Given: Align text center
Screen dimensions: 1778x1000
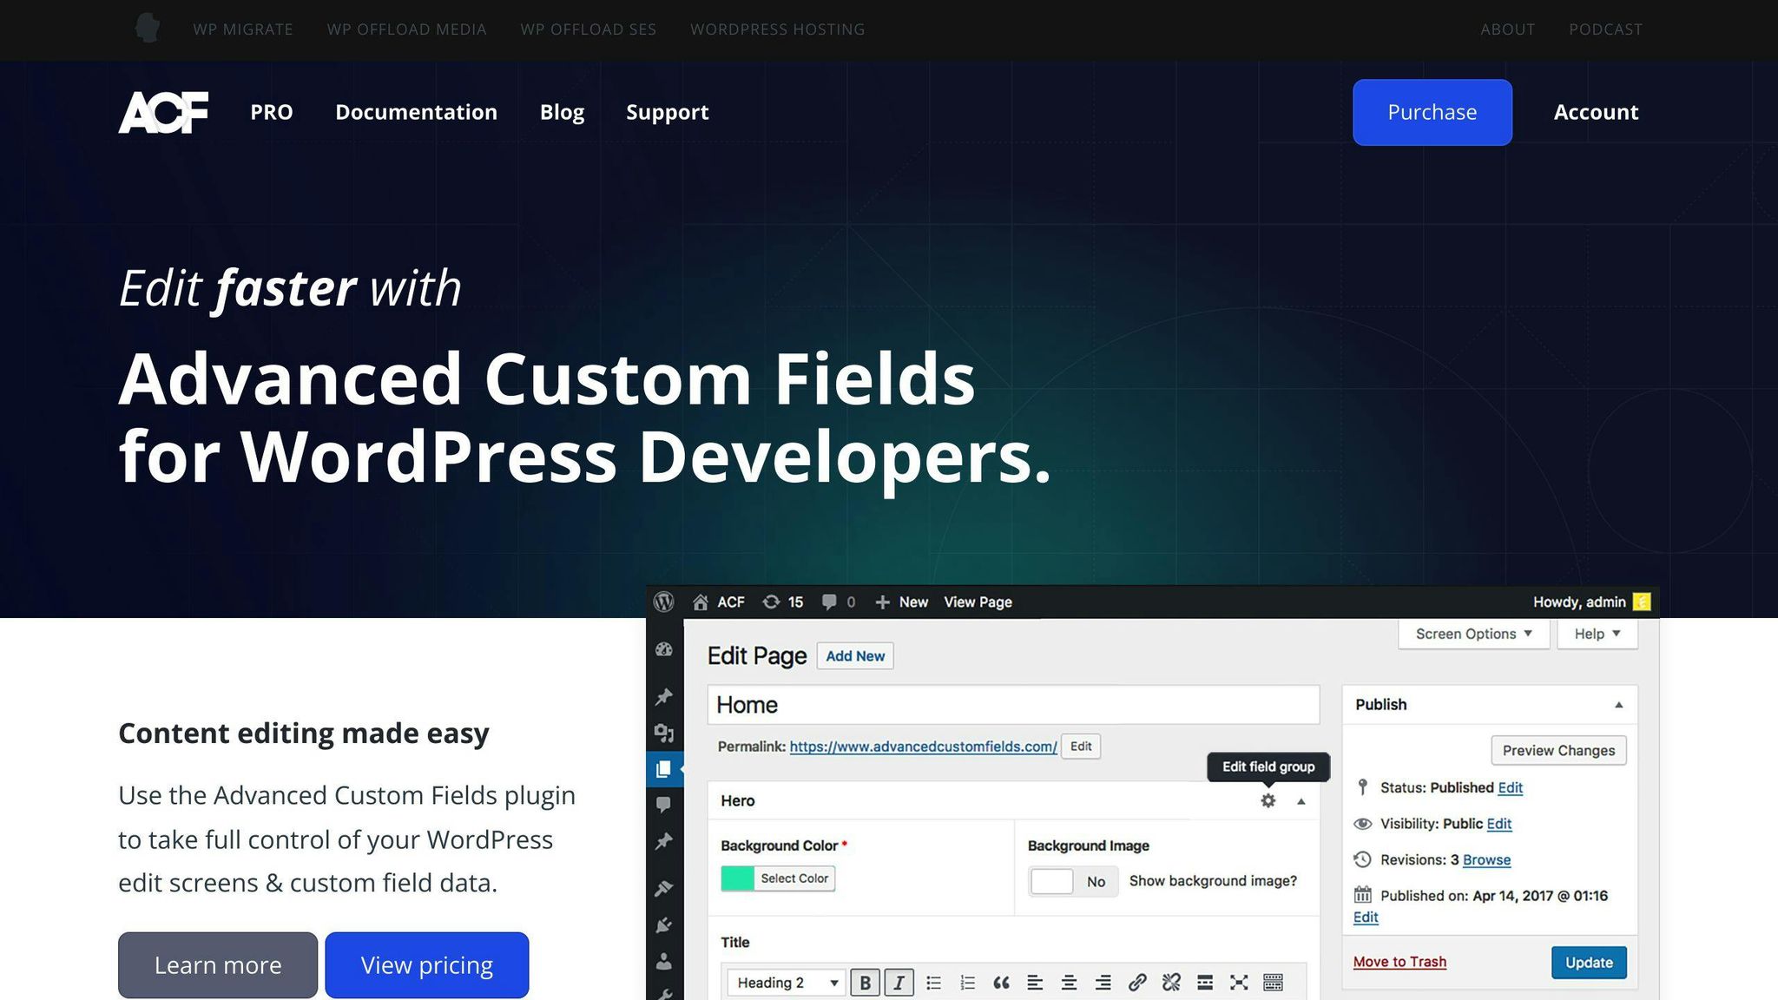Looking at the screenshot, I should tap(1069, 983).
